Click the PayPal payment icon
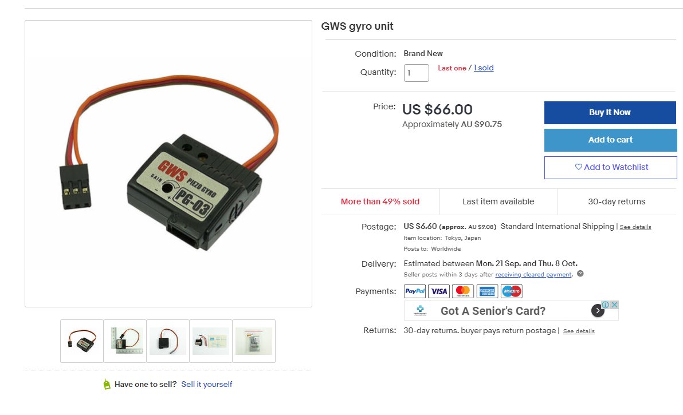 click(415, 291)
